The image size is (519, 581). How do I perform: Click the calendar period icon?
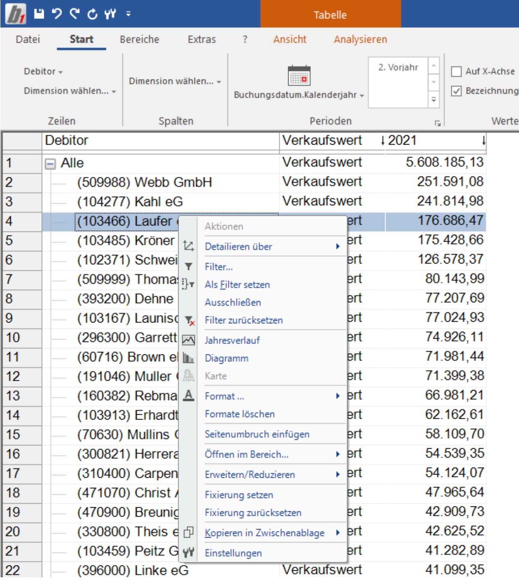click(x=299, y=75)
